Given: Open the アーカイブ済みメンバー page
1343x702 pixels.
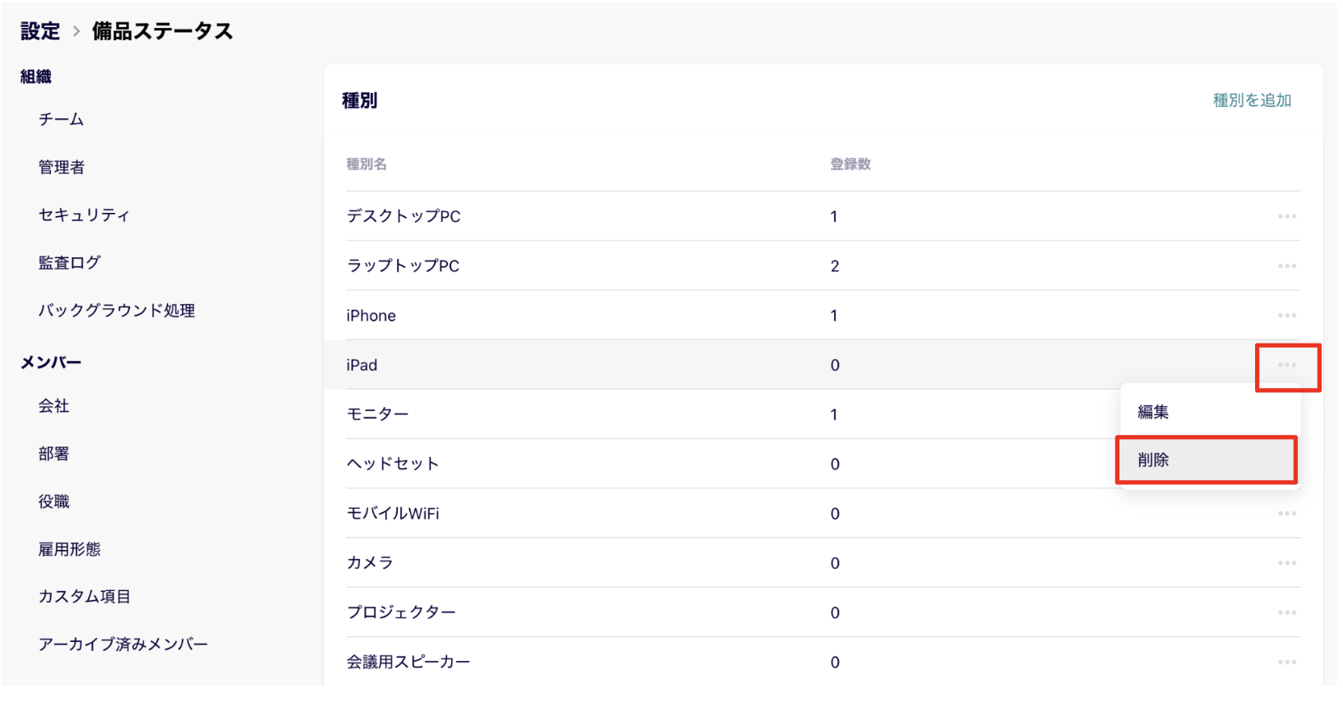Looking at the screenshot, I should pos(122,644).
